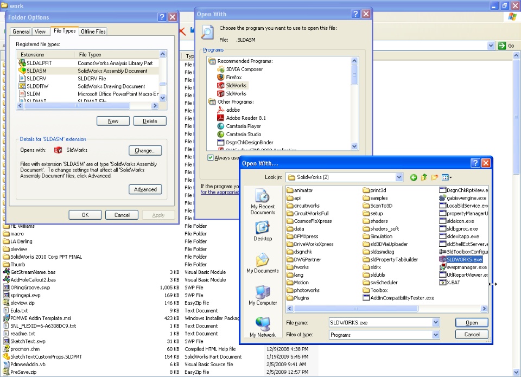Go to My Computer in the places bar
This screenshot has width=521, height=377.
263,295
